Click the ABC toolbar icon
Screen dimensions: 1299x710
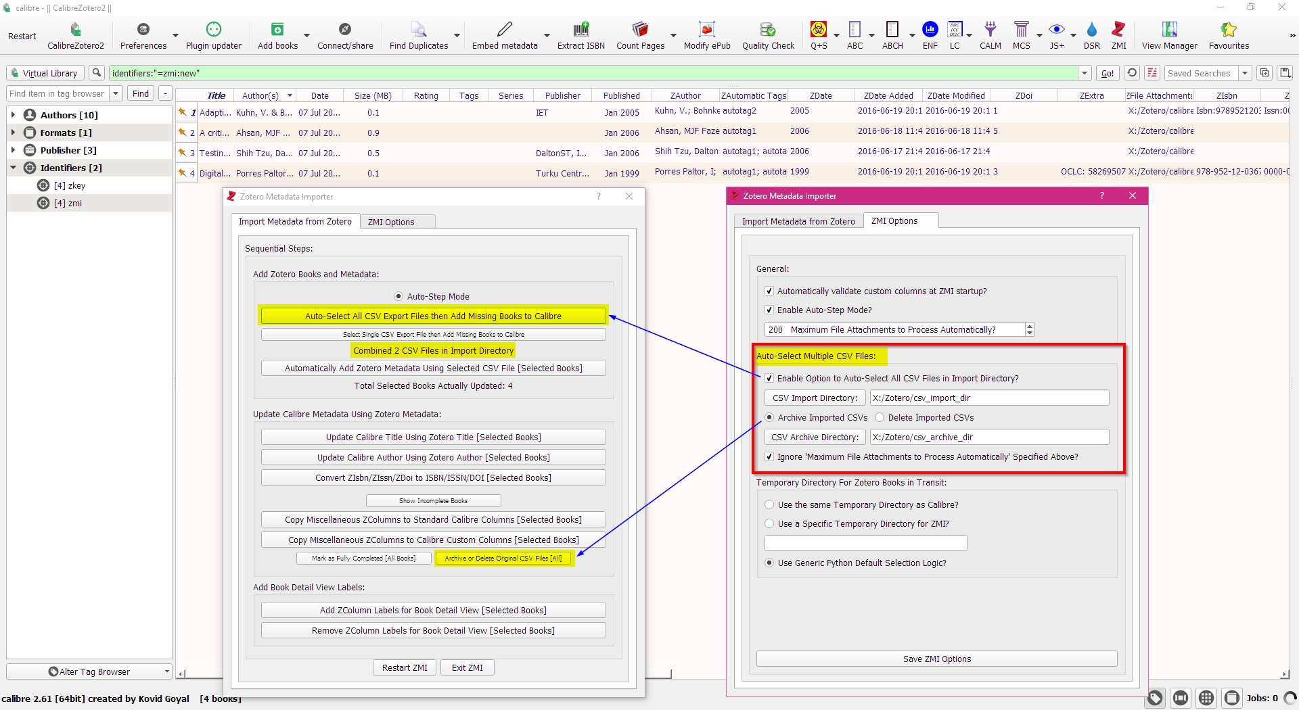pos(855,30)
